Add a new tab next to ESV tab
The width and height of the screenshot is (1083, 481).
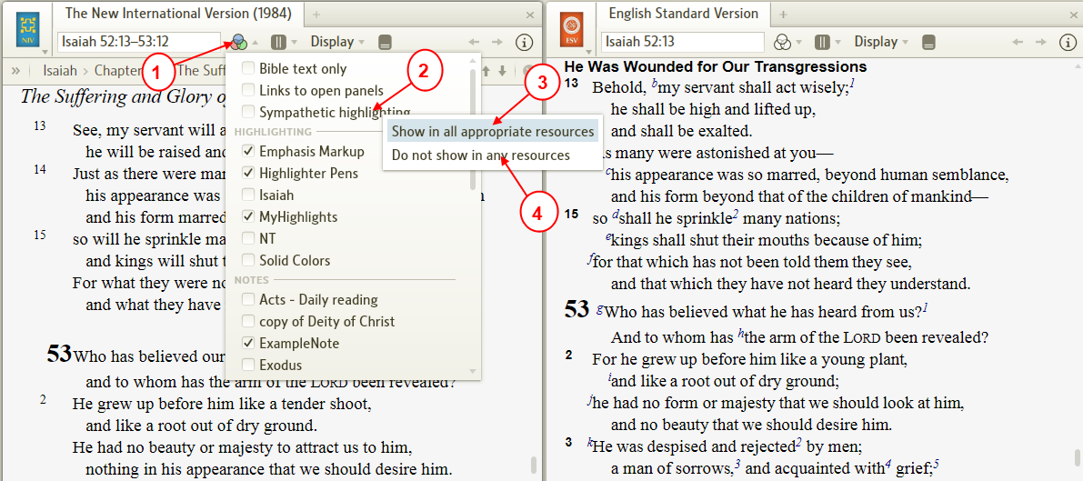coord(783,14)
